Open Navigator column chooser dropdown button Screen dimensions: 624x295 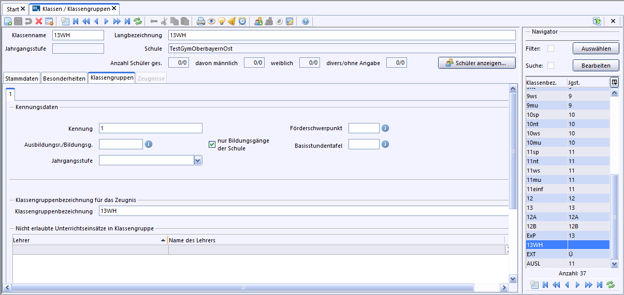coord(614,82)
